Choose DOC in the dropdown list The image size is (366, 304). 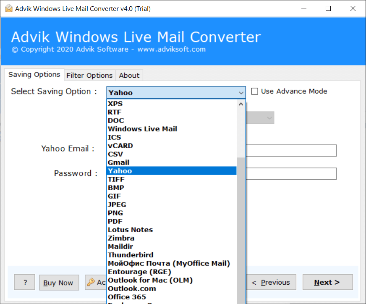pyautogui.click(x=172, y=121)
